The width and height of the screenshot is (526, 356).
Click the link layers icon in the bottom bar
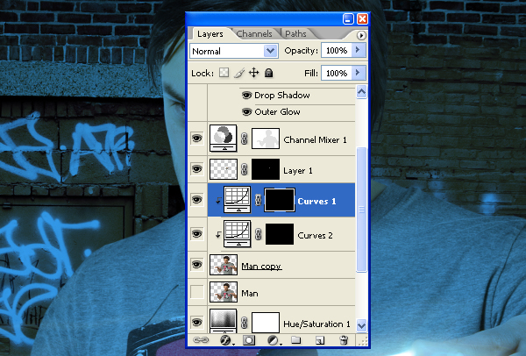pyautogui.click(x=201, y=340)
